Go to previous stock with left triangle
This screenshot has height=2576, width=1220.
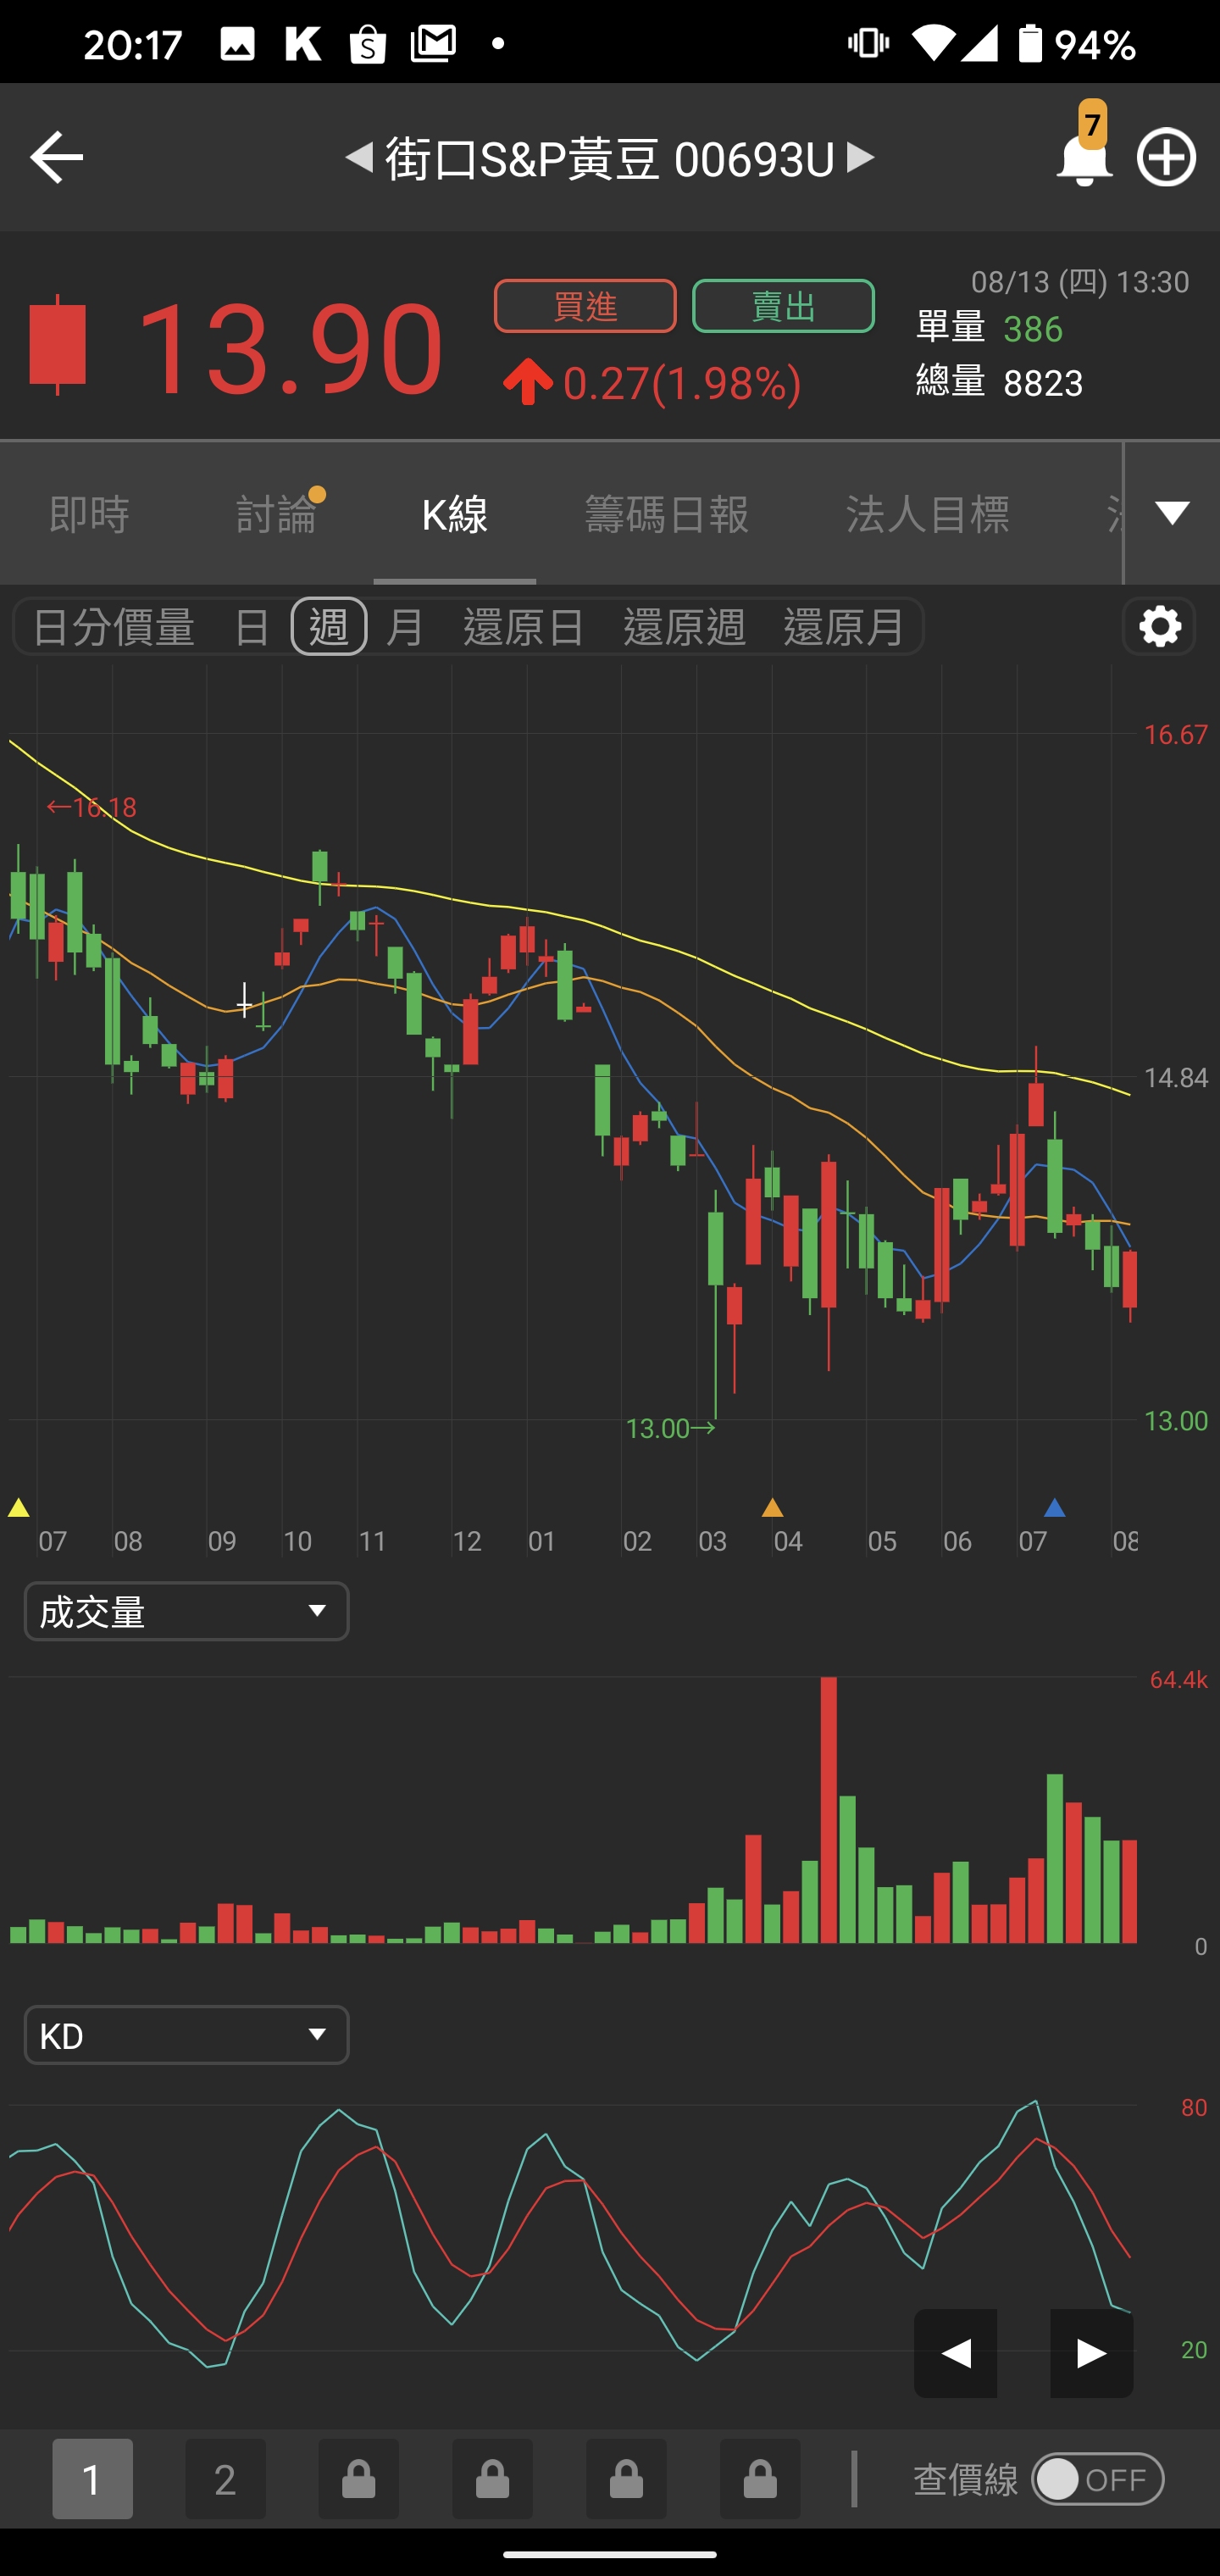tap(359, 157)
